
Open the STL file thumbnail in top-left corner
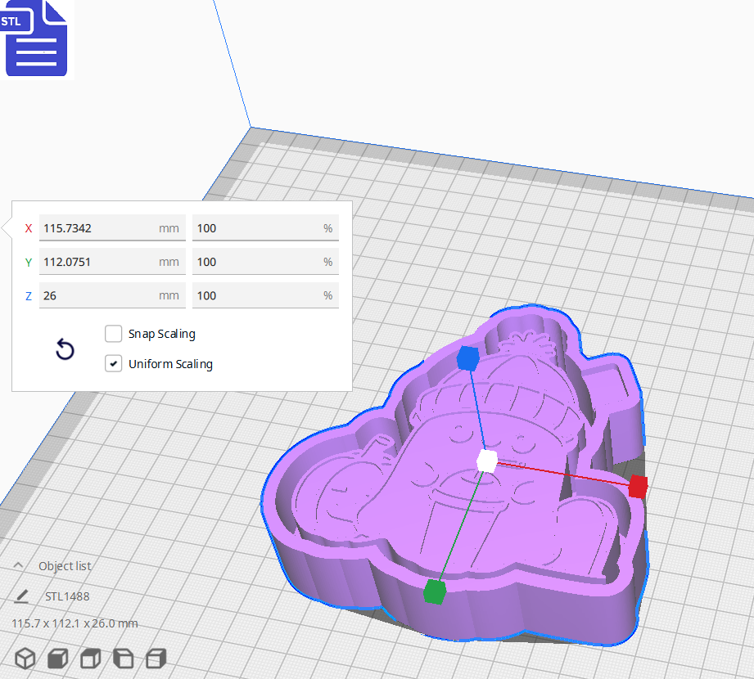(36, 39)
